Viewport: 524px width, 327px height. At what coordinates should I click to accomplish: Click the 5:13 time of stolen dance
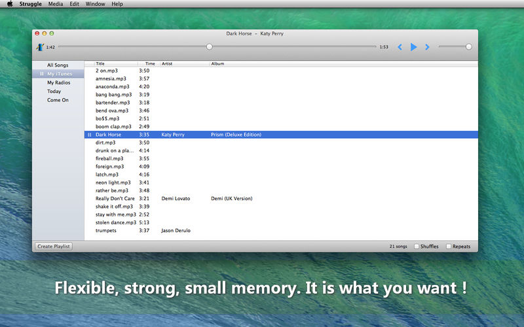[x=144, y=222]
